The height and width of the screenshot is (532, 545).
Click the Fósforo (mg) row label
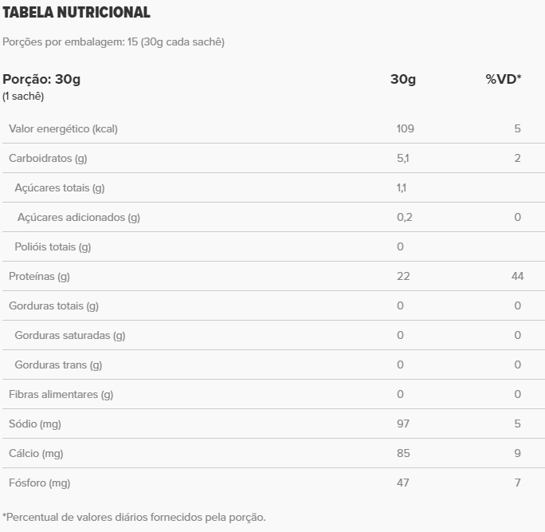(x=39, y=483)
